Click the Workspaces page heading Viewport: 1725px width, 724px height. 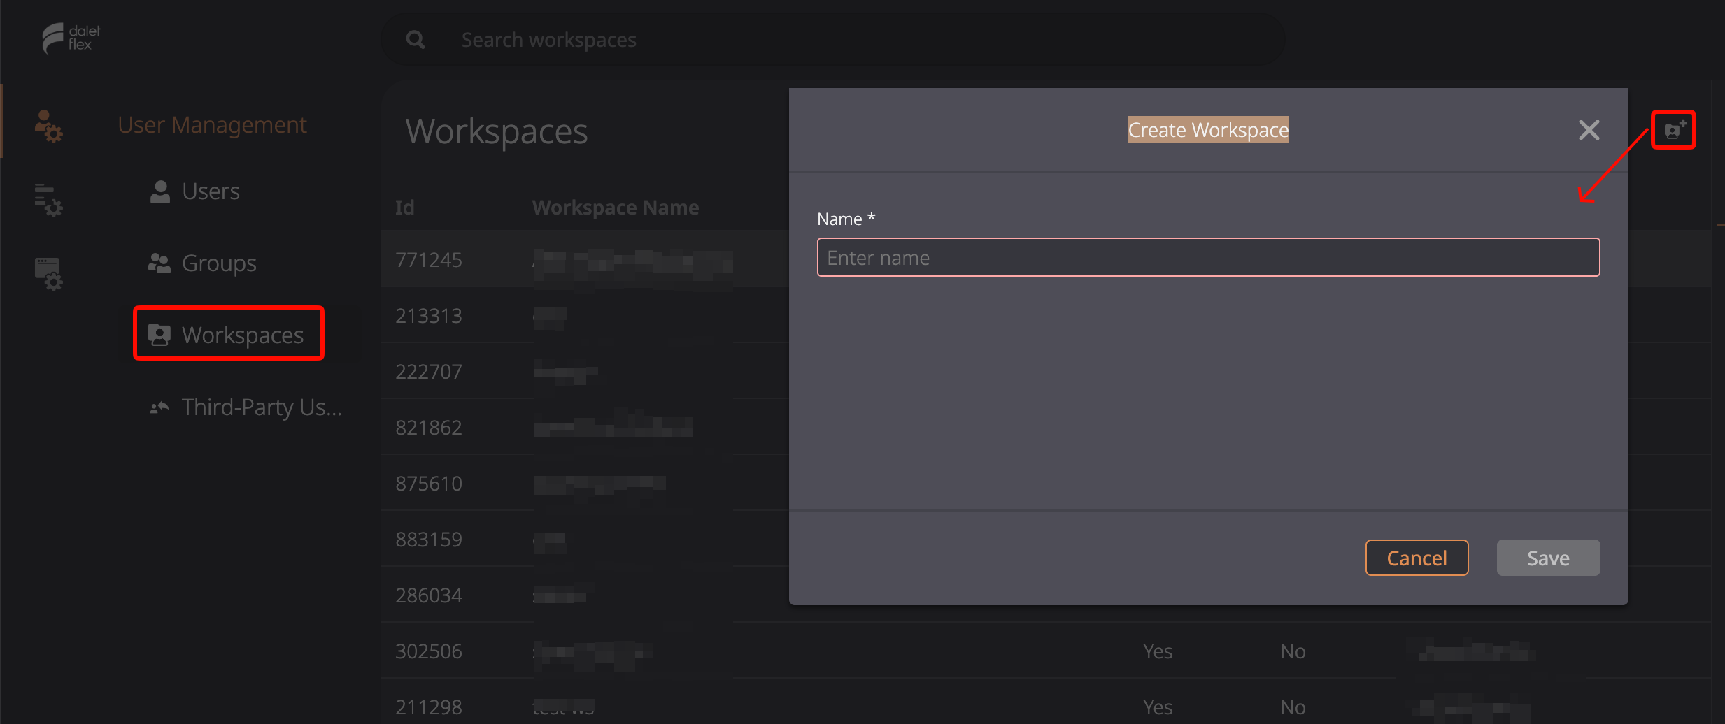(x=497, y=132)
